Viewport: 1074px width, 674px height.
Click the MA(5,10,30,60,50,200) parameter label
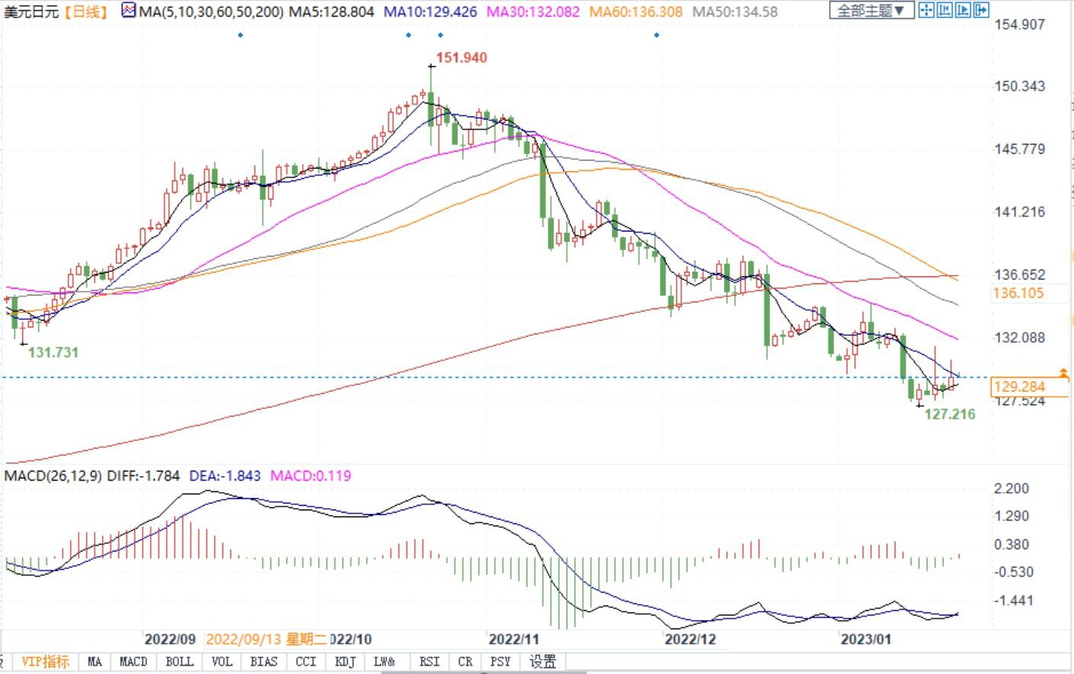tap(211, 12)
